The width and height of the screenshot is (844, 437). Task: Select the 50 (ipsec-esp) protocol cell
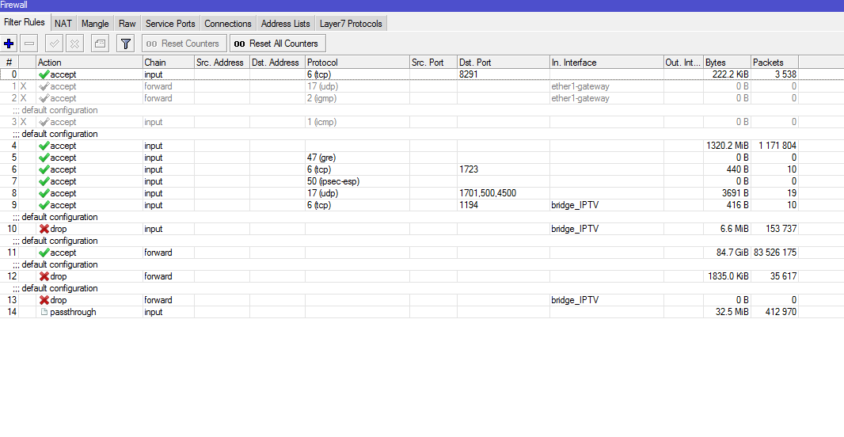pos(357,181)
